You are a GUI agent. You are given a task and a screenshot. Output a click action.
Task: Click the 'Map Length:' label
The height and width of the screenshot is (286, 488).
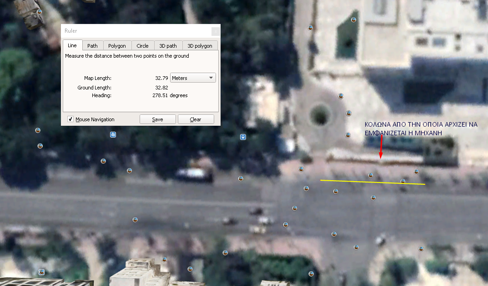point(98,78)
